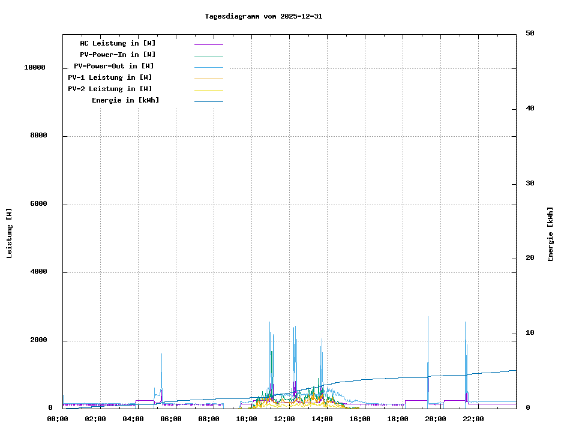Click the chart title Tagesdiagramm vom 2025-12-31

263,16
